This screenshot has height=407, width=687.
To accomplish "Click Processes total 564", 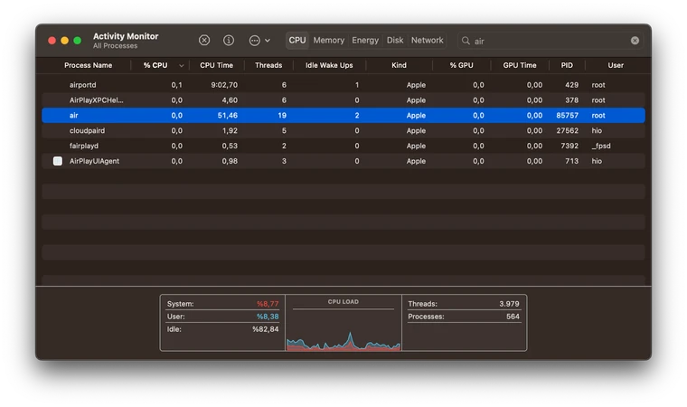I will click(x=513, y=317).
